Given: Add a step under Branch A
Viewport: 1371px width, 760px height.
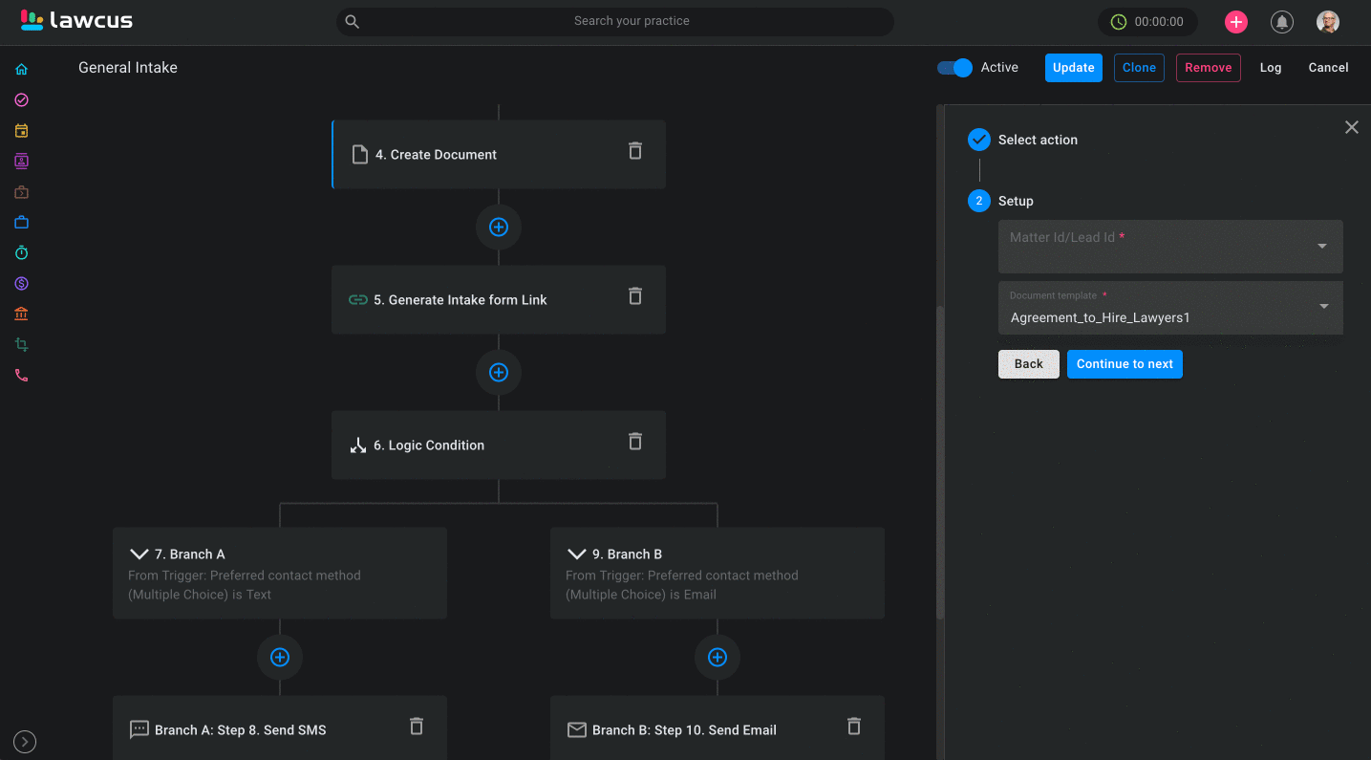Looking at the screenshot, I should click(x=280, y=658).
